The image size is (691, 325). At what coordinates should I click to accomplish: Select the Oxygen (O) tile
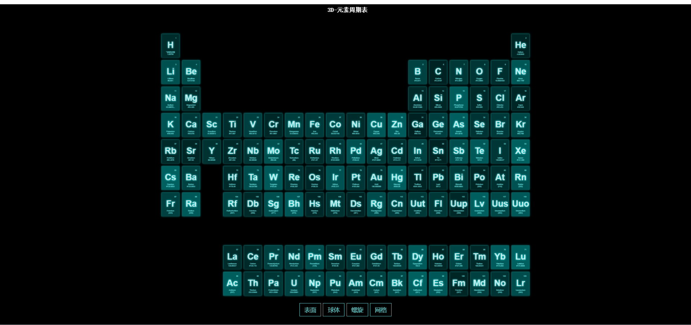click(x=479, y=72)
